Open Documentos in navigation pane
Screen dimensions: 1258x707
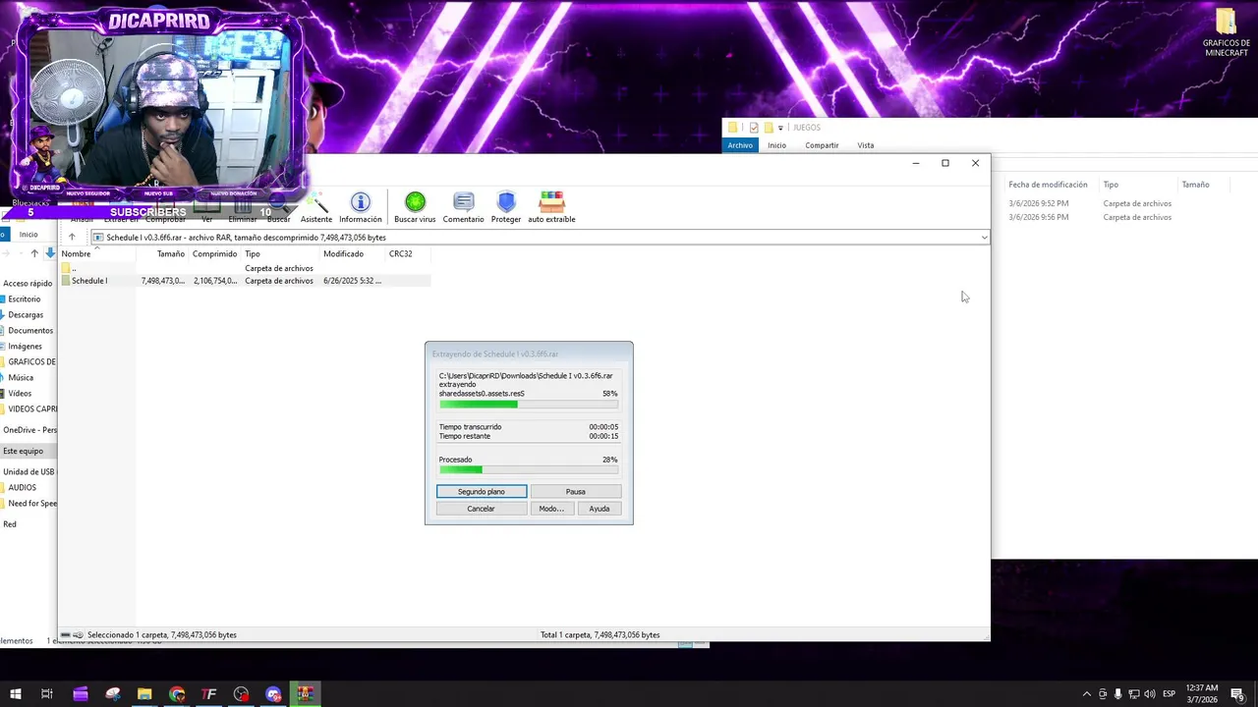tap(30, 331)
